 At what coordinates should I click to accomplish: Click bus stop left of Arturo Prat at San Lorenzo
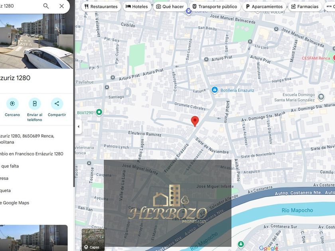[x=206, y=59]
